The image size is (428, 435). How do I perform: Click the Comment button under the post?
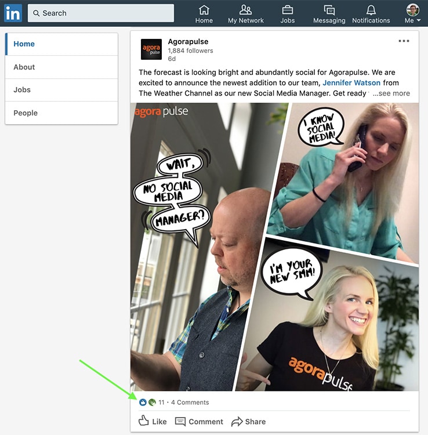point(199,422)
